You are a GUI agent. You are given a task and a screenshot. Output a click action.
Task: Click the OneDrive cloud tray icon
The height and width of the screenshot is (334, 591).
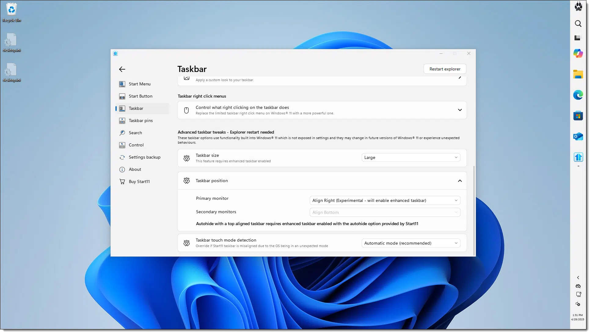pos(578,286)
